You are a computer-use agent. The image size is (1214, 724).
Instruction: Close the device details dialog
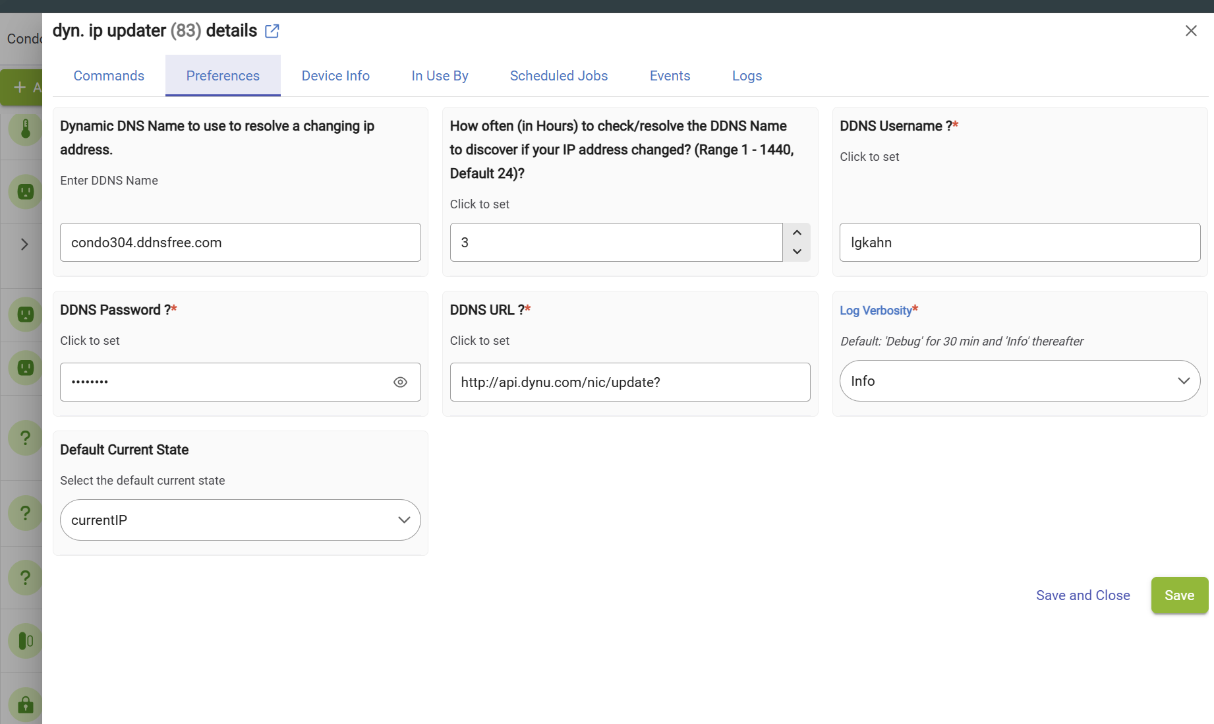tap(1190, 31)
